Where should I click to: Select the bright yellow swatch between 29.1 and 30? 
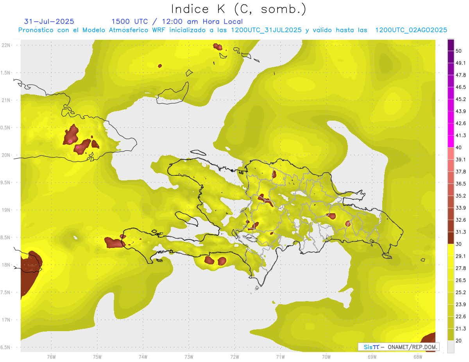coord(451,250)
